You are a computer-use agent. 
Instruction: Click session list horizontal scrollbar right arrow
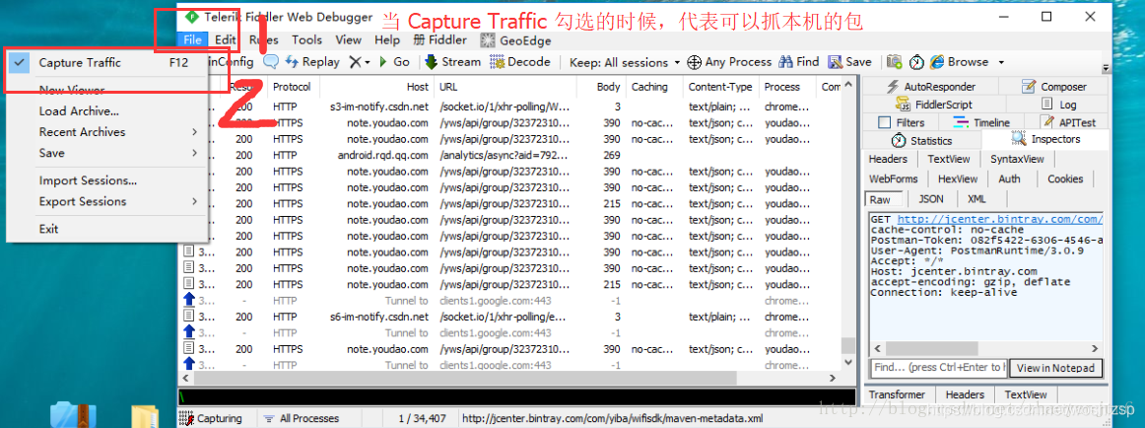click(x=832, y=379)
